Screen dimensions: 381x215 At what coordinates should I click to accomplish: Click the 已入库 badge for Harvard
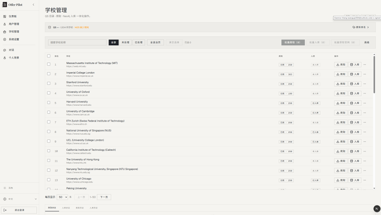(315, 103)
